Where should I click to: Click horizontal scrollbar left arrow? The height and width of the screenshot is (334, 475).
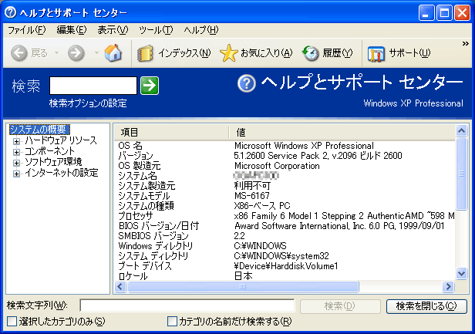coord(120,286)
